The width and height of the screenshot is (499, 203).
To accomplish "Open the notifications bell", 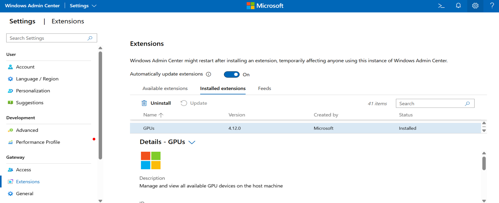I will click(x=458, y=6).
